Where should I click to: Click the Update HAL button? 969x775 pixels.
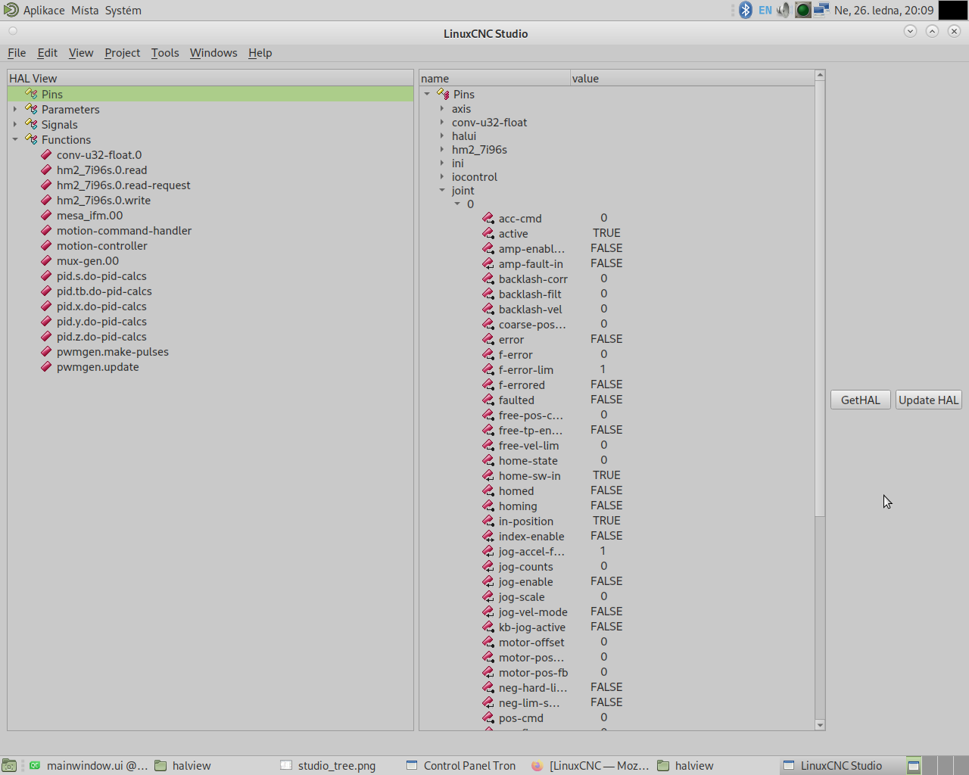click(929, 400)
